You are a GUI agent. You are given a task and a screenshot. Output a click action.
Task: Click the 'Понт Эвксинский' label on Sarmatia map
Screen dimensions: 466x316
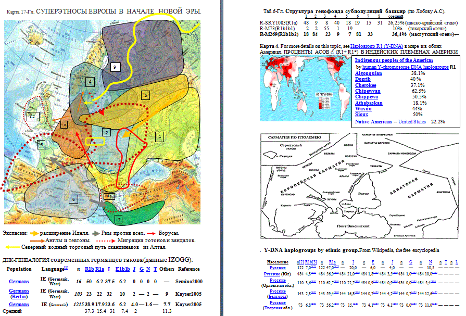click(x=353, y=226)
